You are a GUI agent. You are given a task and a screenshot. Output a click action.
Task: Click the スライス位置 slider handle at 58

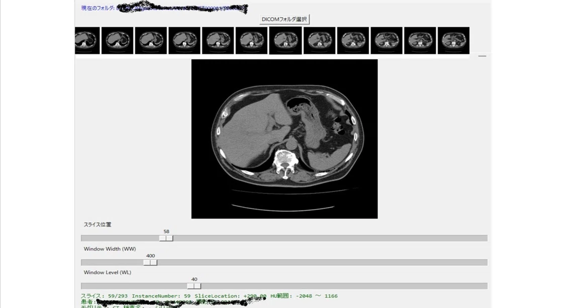[166, 238]
